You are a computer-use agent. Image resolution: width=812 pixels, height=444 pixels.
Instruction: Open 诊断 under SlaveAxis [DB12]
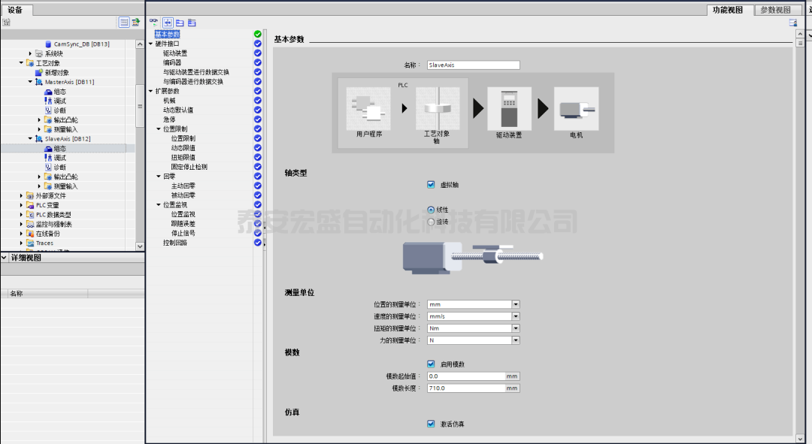(x=59, y=168)
